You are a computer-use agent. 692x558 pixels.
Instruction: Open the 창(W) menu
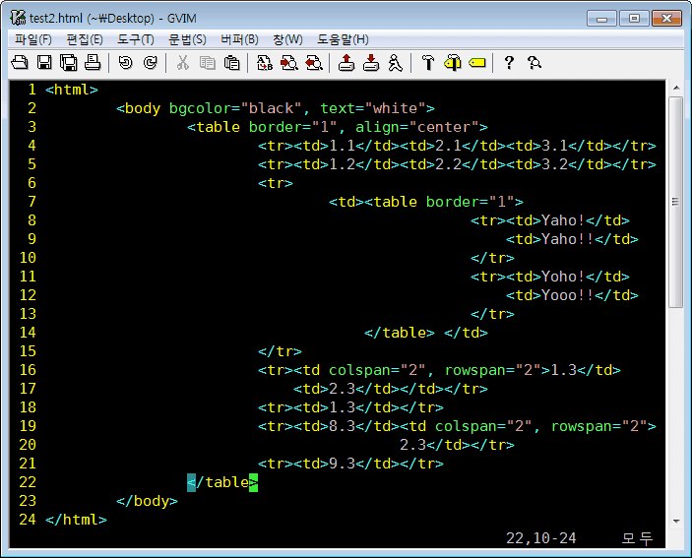click(287, 39)
